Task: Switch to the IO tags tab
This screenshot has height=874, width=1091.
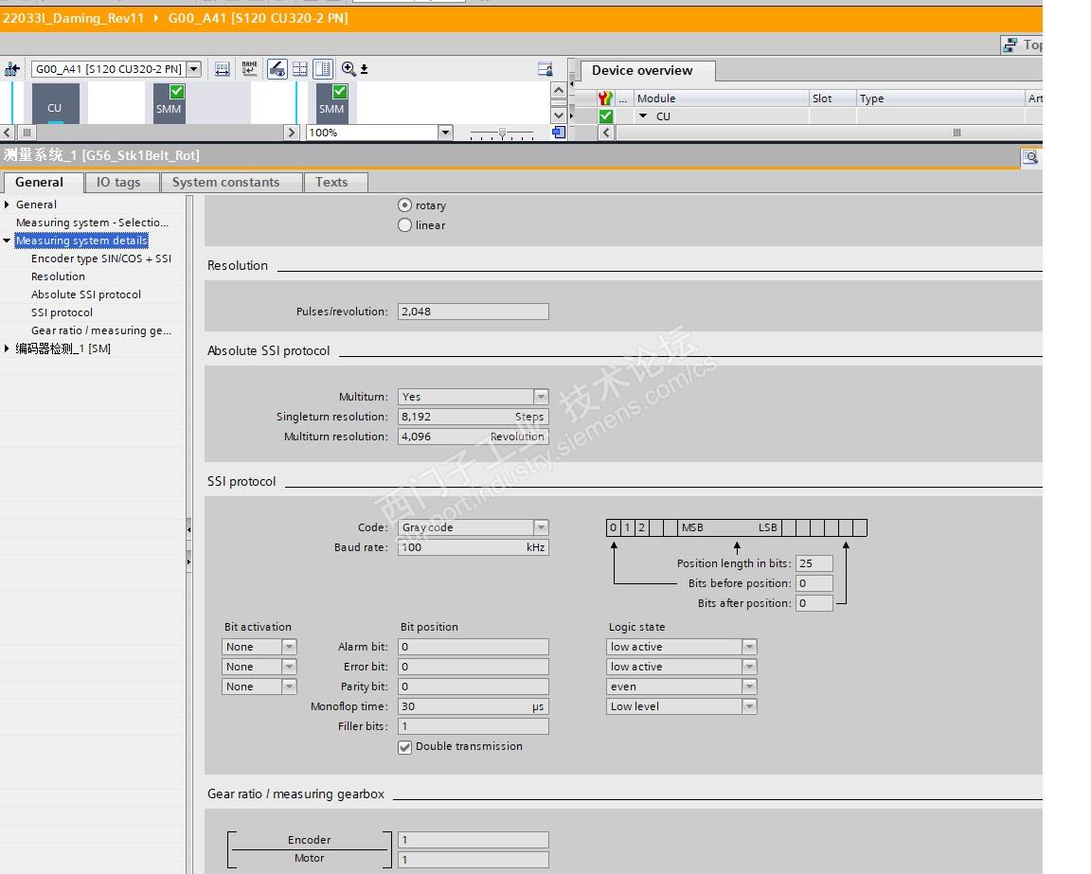Action: (x=117, y=183)
